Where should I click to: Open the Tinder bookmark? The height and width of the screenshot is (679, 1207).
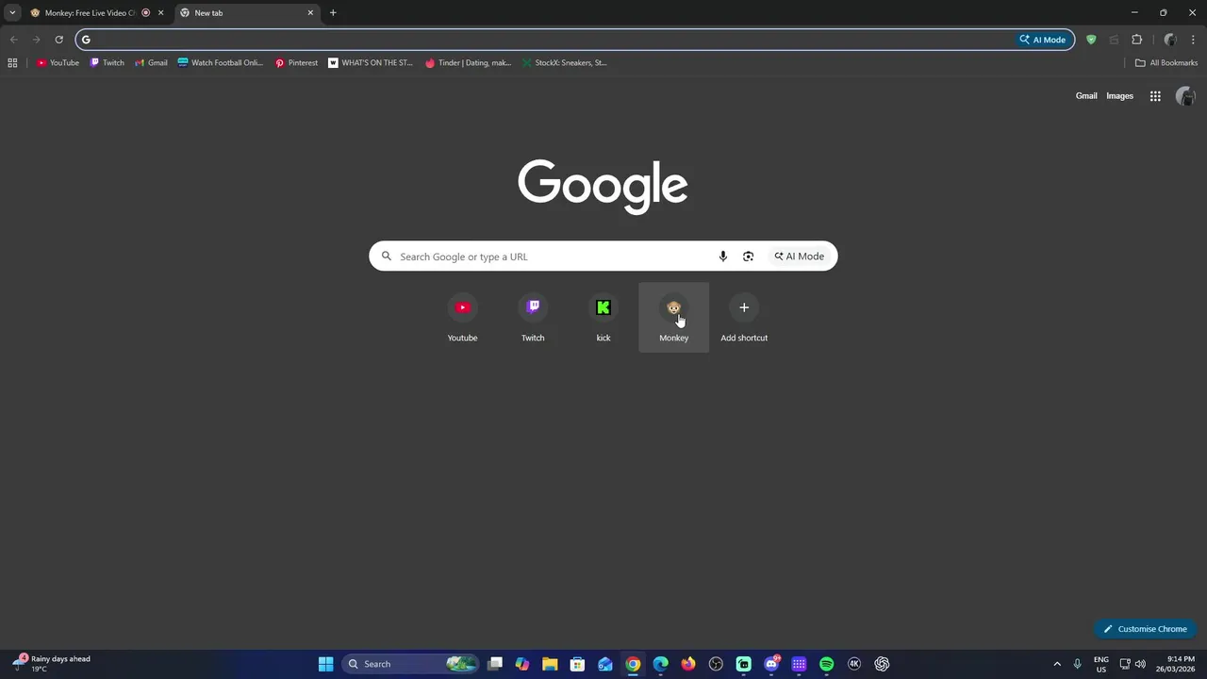[x=468, y=63]
